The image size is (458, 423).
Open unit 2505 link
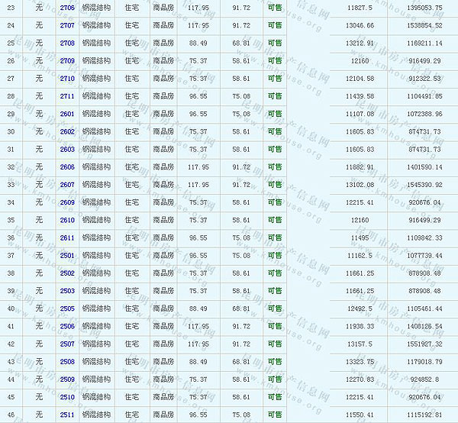pos(67,308)
